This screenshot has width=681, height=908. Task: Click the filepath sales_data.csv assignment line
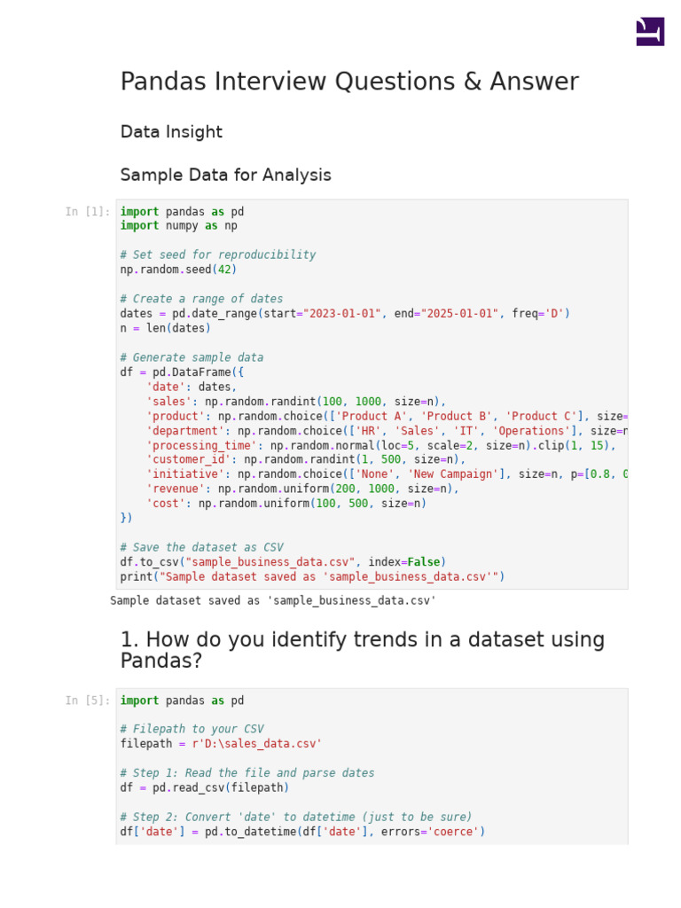click(x=221, y=744)
